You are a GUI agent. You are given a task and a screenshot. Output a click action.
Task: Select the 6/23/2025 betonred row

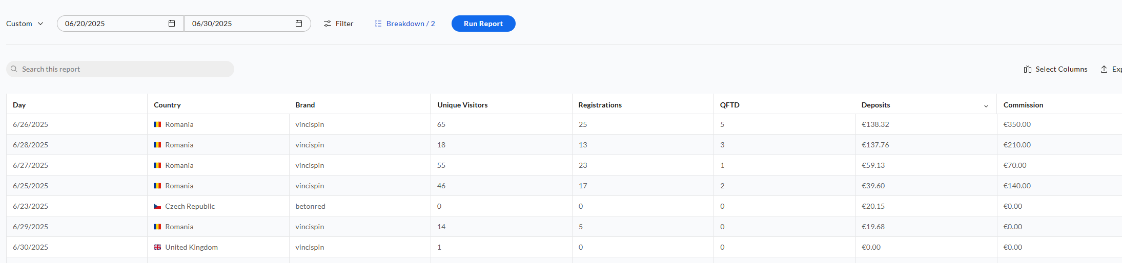[x=564, y=206]
